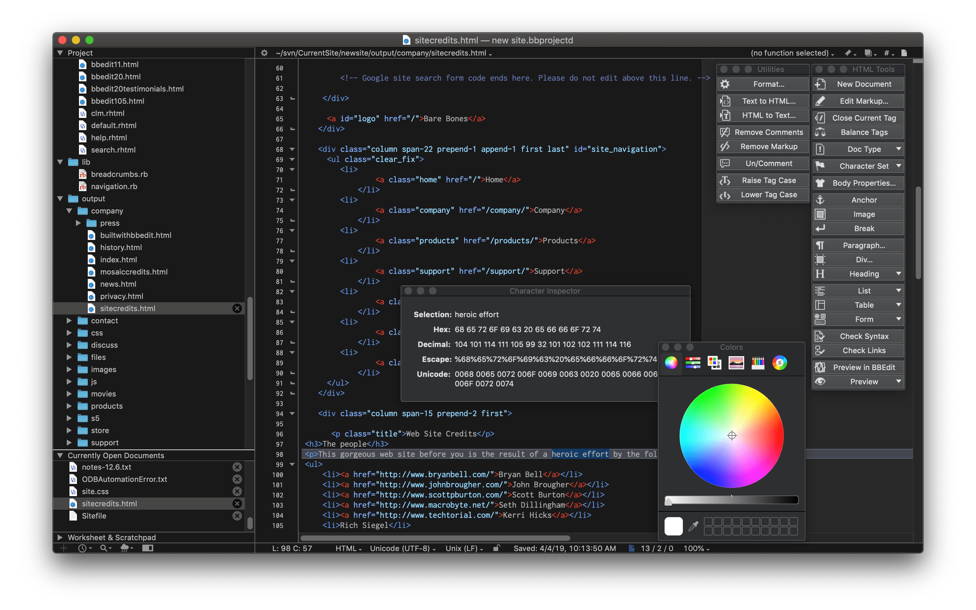976x610 pixels.
Task: Click Balance Tags scales icon
Action: pyautogui.click(x=820, y=132)
